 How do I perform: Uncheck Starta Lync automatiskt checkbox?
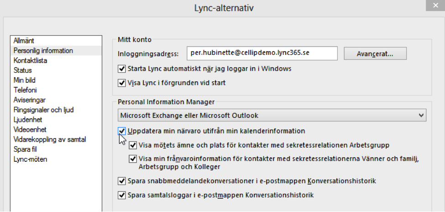122,69
